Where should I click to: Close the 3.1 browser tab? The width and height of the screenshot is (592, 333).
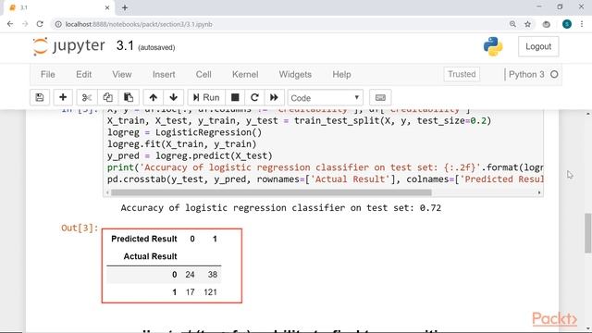click(107, 7)
